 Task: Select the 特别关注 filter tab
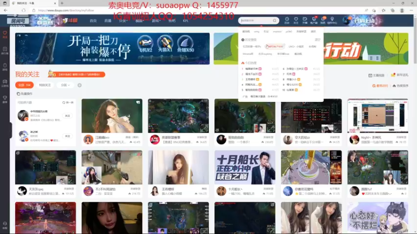[x=45, y=85]
